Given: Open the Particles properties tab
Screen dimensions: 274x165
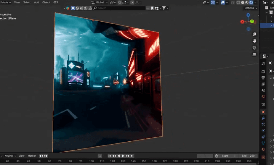Looking at the screenshot, I should point(263,124).
